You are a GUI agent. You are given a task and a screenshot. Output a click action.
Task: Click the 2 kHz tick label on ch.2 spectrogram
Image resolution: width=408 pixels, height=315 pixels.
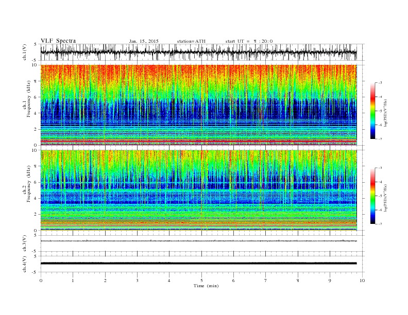pos(36,215)
